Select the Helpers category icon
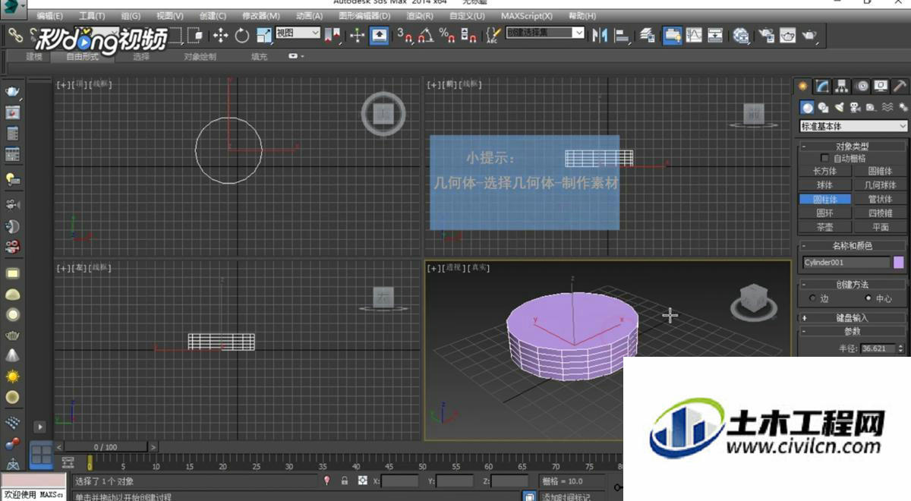911x501 pixels. tap(871, 108)
